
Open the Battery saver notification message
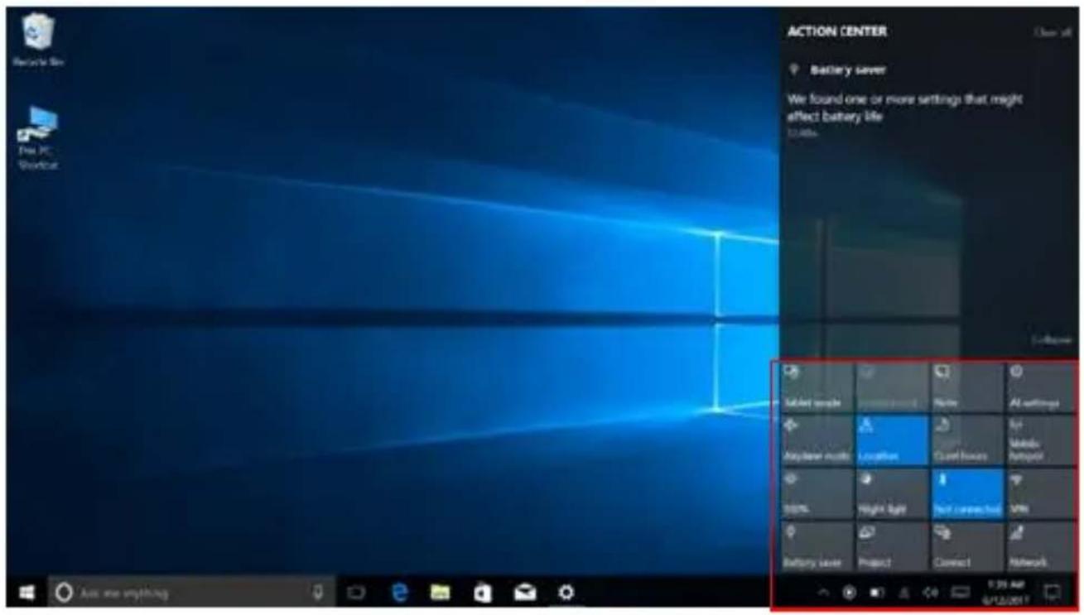[904, 108]
